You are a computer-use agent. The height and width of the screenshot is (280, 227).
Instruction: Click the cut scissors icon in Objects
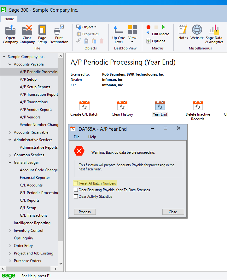pos(79,41)
